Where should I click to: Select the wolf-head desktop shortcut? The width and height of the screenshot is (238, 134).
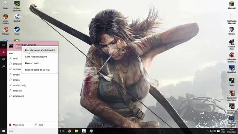(x=232, y=31)
